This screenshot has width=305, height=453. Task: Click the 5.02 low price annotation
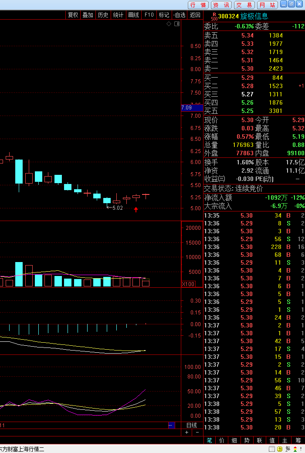(115, 208)
